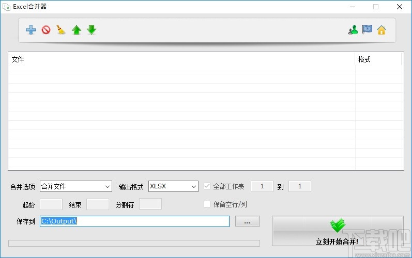412x258 pixels.
Task: Toggle the 全部工作表 checkbox
Action: tap(207, 186)
